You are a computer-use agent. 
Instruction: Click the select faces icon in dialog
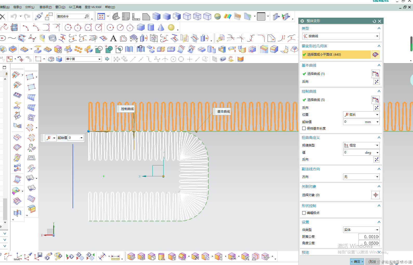[375, 55]
